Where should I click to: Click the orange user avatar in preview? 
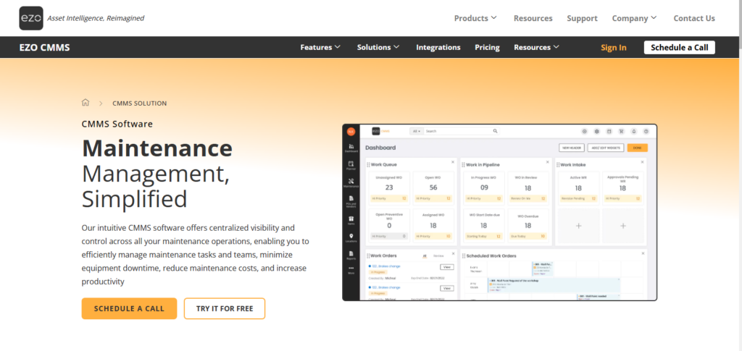pyautogui.click(x=351, y=131)
